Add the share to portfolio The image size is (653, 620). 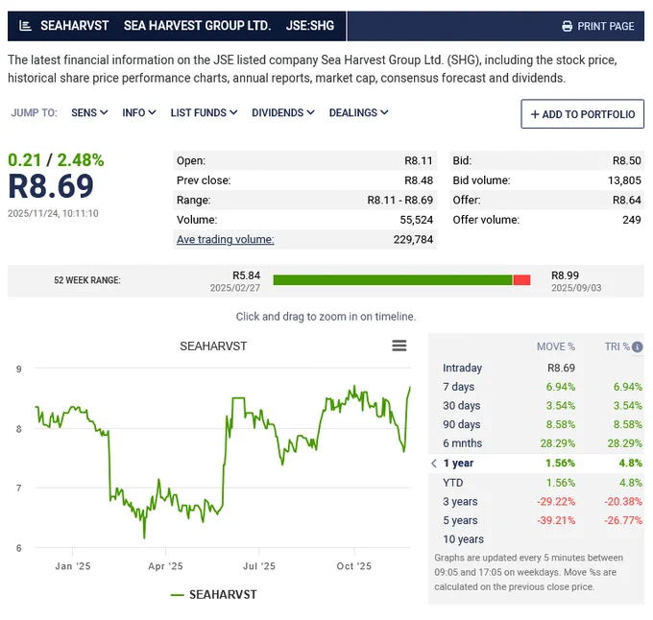[582, 113]
